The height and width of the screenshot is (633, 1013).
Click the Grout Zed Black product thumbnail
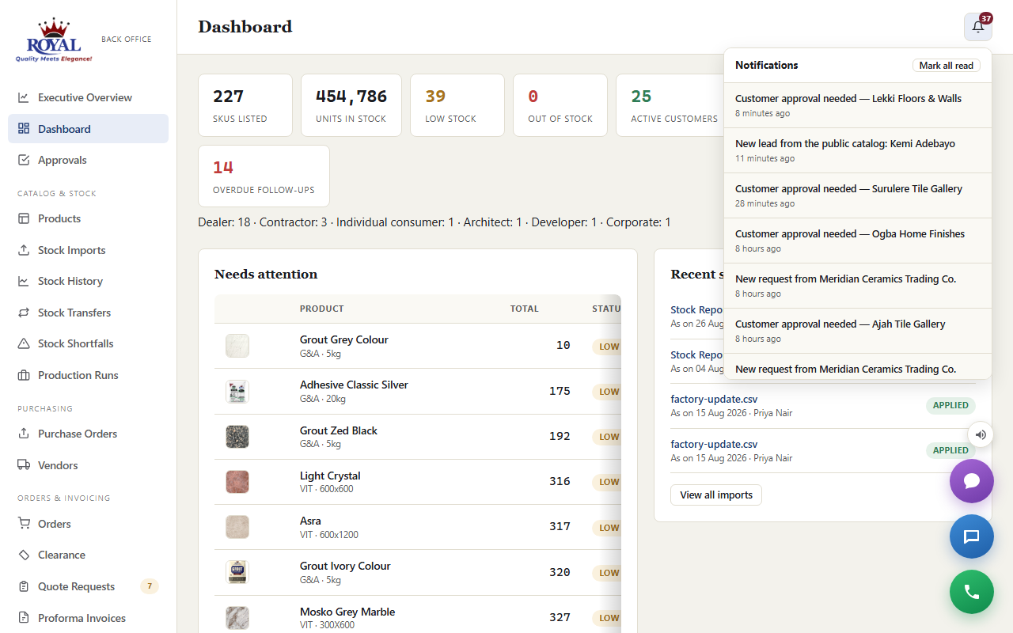click(237, 437)
